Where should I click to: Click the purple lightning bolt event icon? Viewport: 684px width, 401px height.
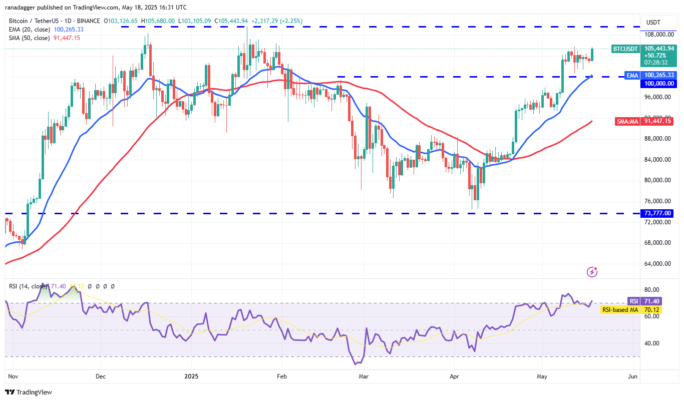592,272
